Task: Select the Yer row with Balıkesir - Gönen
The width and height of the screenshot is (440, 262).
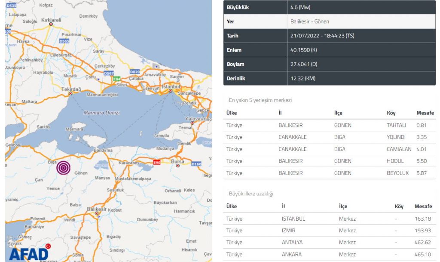Action: click(x=330, y=22)
